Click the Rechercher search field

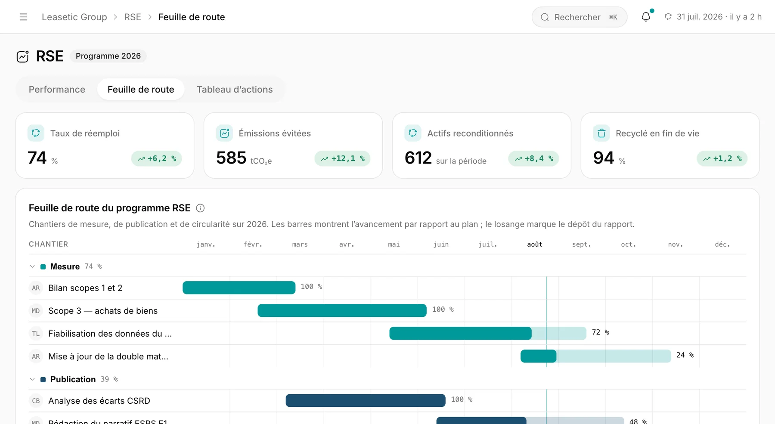[580, 17]
